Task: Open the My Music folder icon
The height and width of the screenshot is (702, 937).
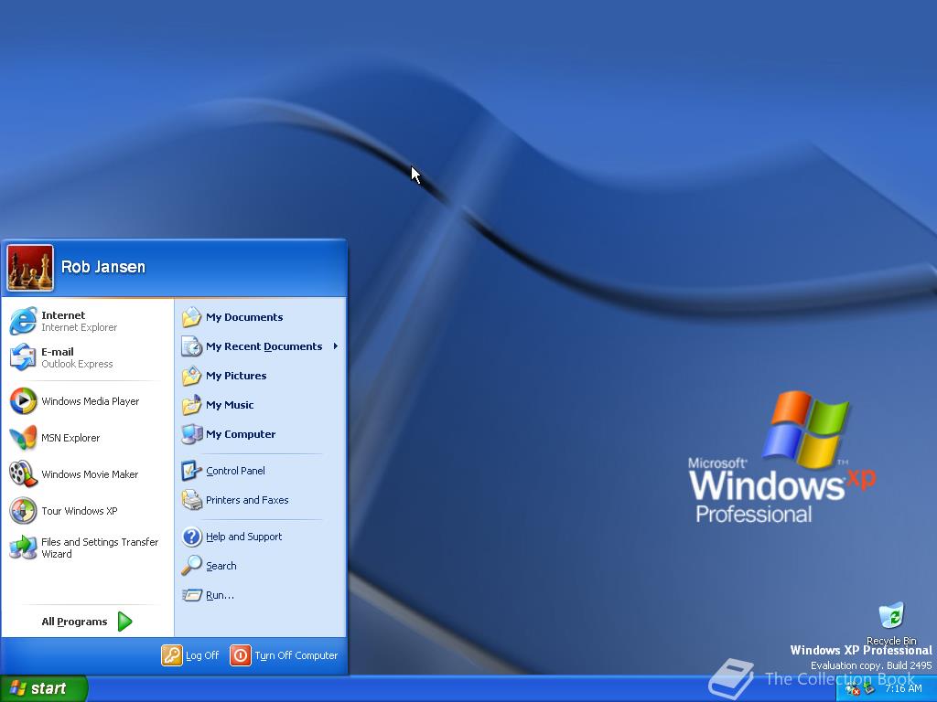Action: coord(191,405)
